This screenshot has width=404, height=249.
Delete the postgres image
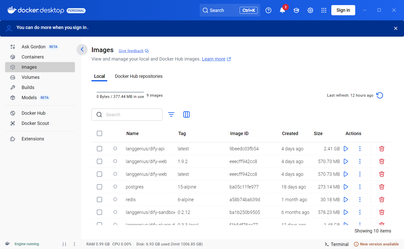tap(382, 187)
